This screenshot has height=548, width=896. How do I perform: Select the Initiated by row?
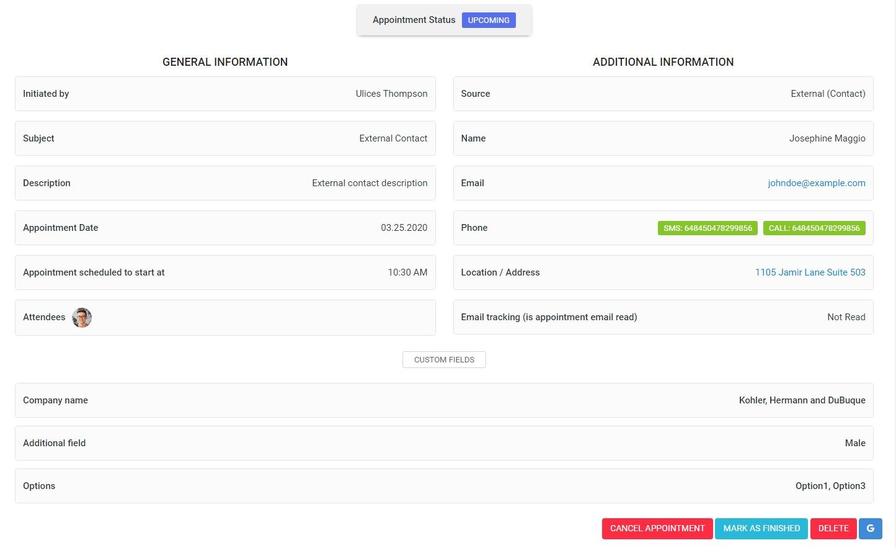click(225, 94)
